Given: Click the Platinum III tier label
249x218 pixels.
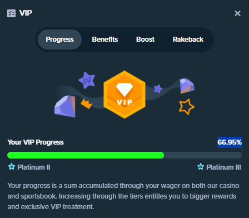Looking at the screenshot, I should [223, 167].
